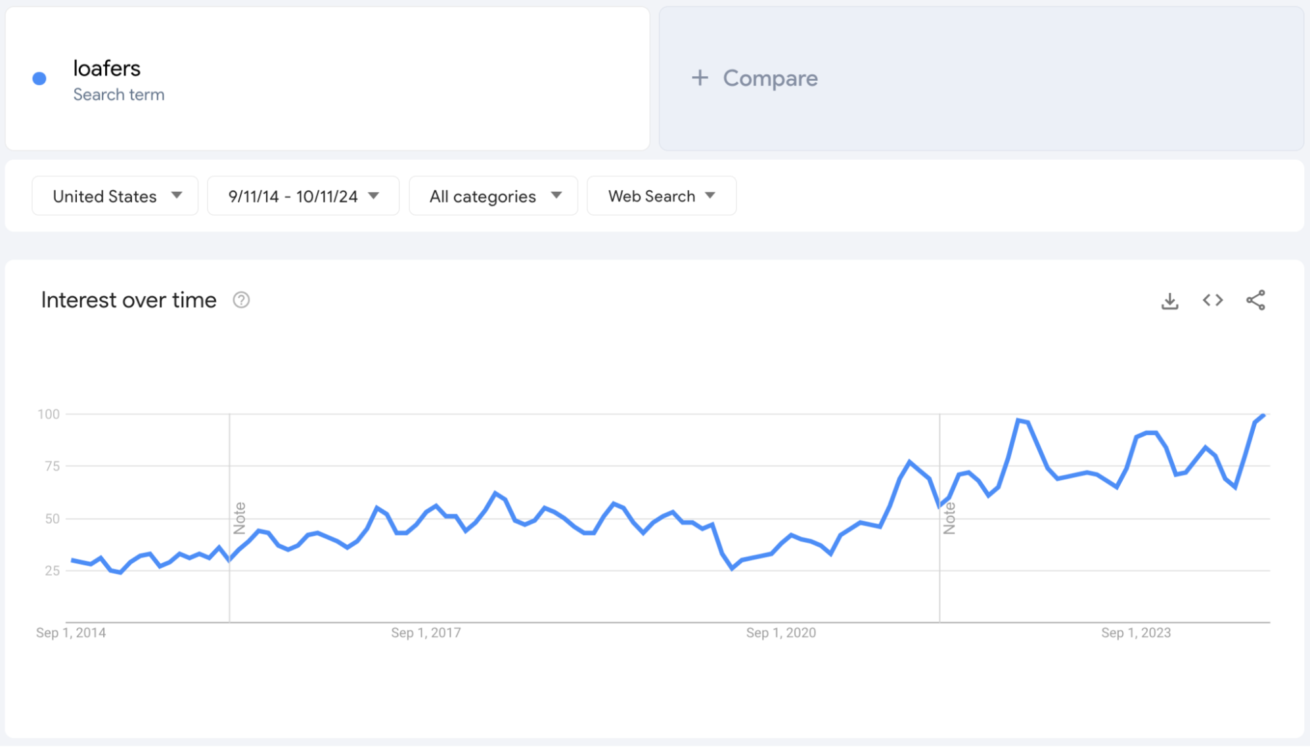Click the Note marker near 2022
This screenshot has height=747, width=1310.
[949, 518]
